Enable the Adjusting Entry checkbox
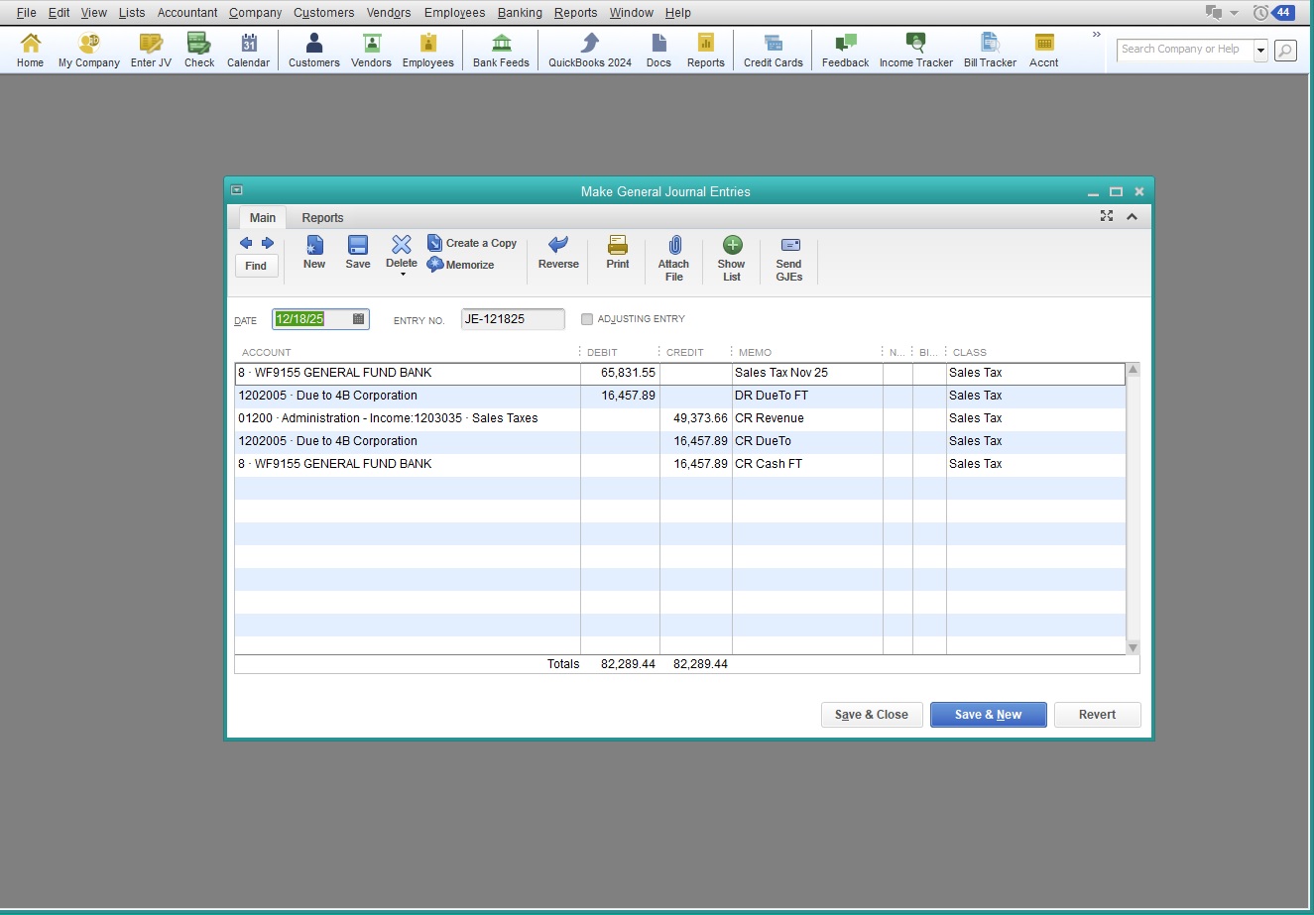1314x915 pixels. pyautogui.click(x=587, y=319)
